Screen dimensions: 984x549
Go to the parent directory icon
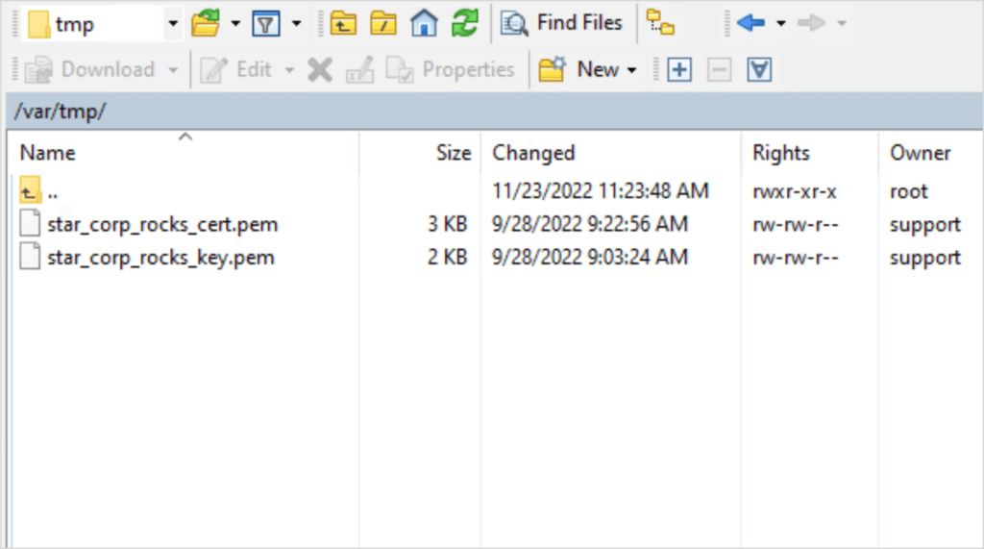[x=343, y=23]
